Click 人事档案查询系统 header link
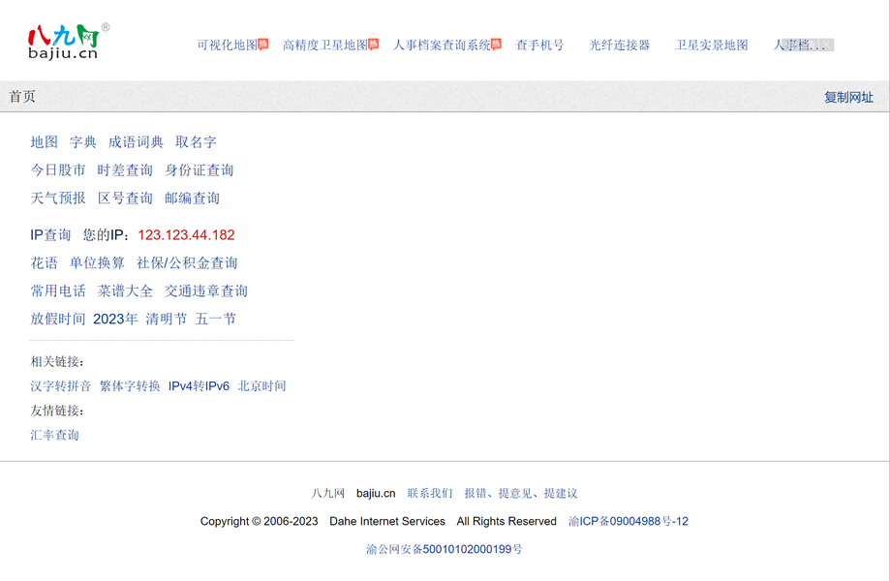890x581 pixels. 443,45
